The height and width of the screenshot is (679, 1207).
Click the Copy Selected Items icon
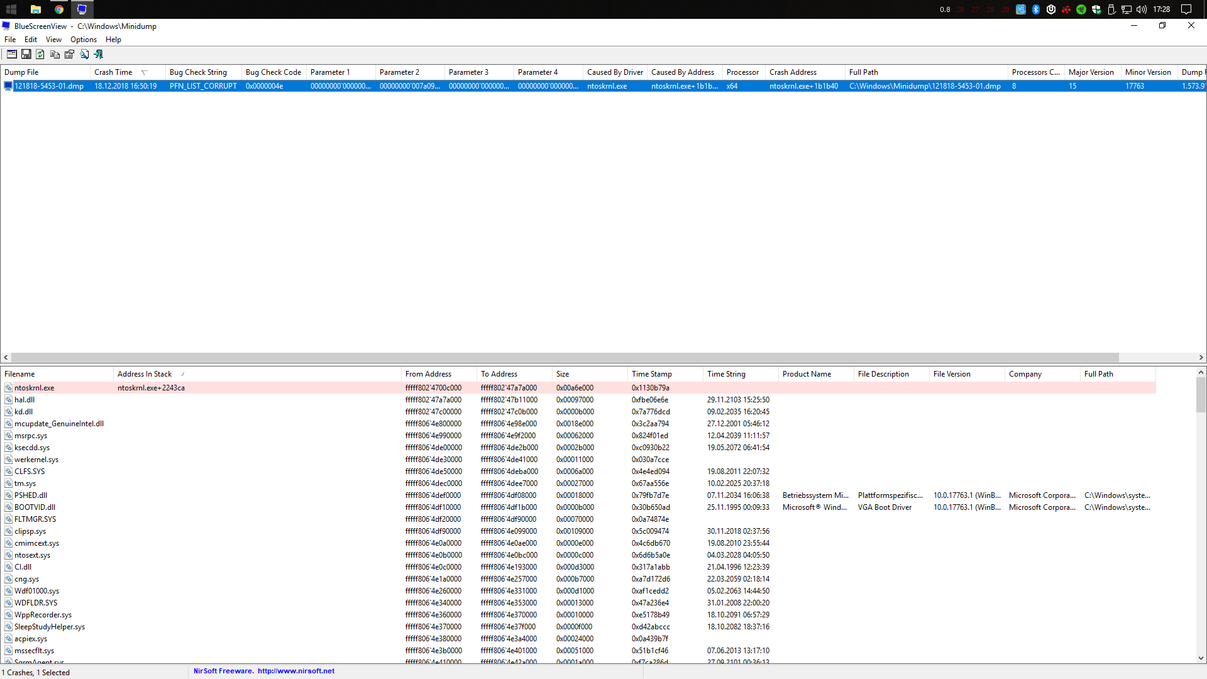pos(55,55)
